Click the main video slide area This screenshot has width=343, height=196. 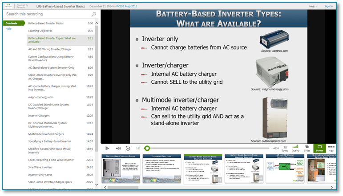pyautogui.click(x=218, y=76)
